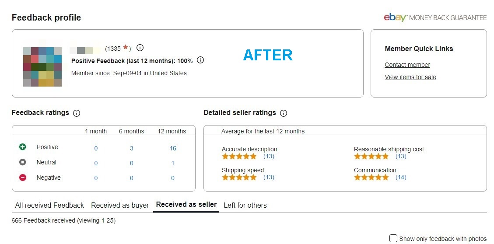Open Feedback ratings info icon
This screenshot has width=494, height=244.
[x=77, y=113]
